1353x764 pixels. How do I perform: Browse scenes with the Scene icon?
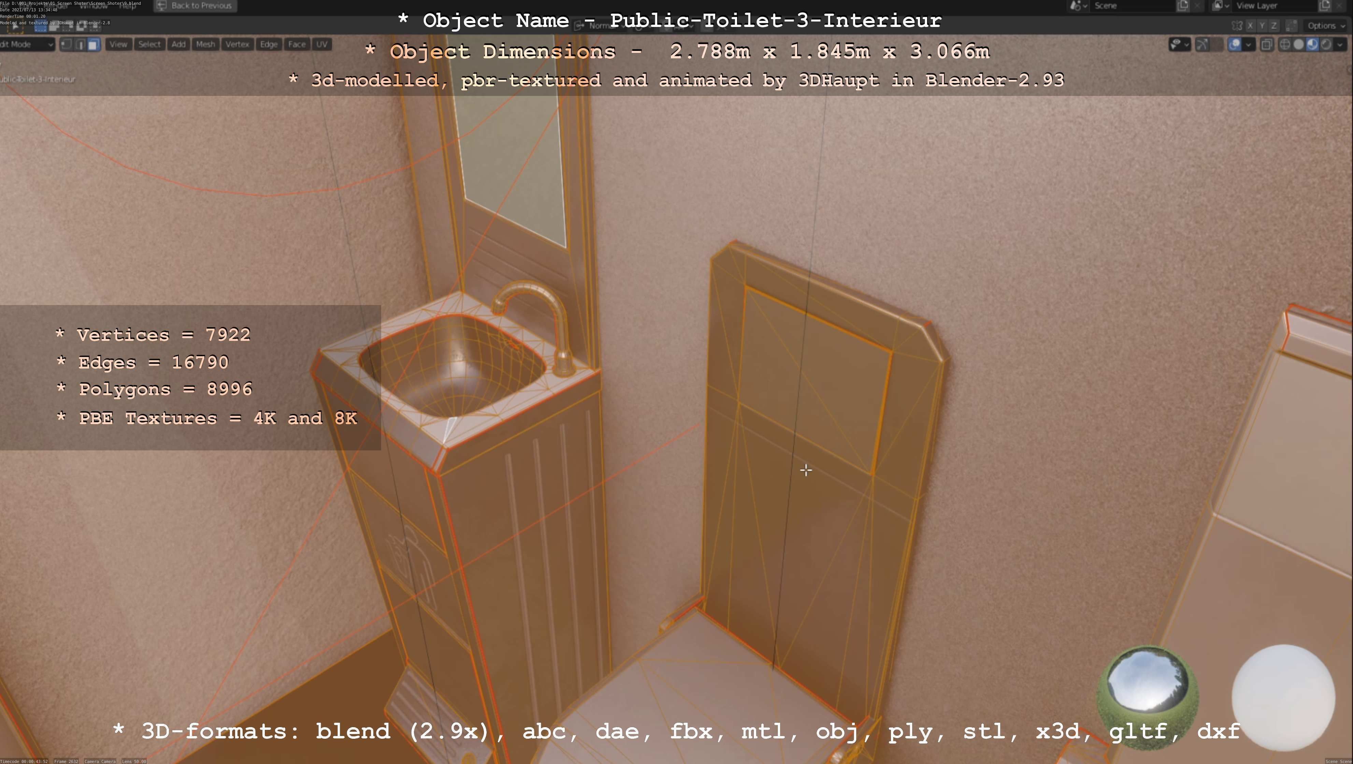click(x=1078, y=6)
